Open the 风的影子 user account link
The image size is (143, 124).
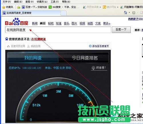(x=135, y=19)
